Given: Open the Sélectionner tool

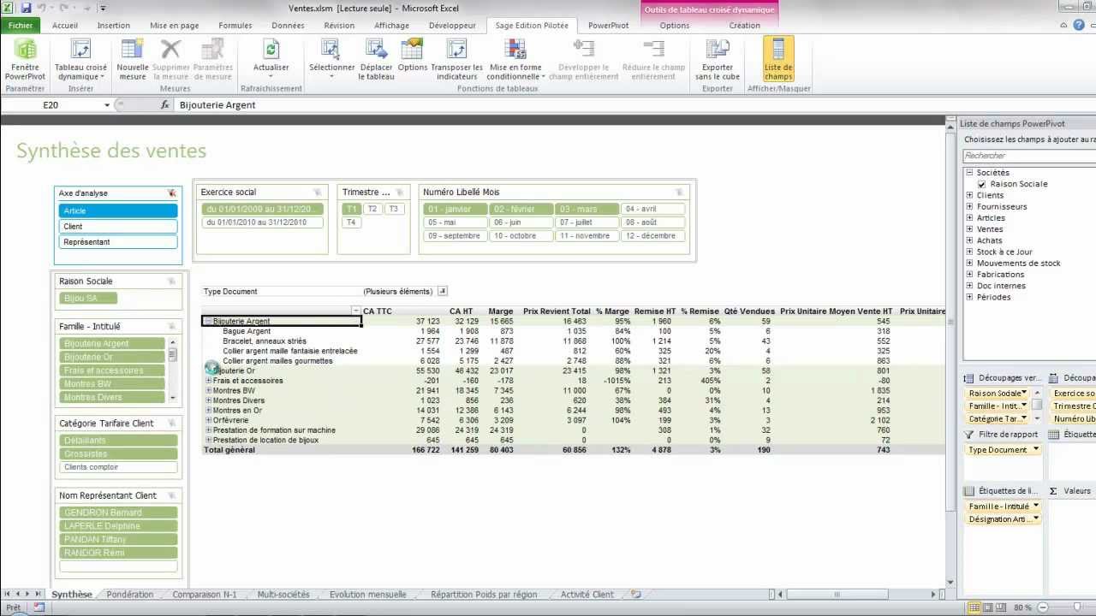Looking at the screenshot, I should 331,60.
